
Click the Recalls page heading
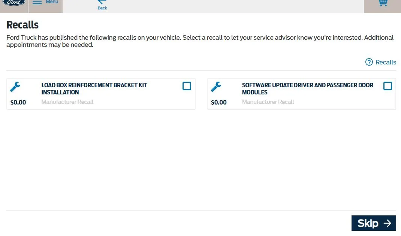tap(22, 25)
